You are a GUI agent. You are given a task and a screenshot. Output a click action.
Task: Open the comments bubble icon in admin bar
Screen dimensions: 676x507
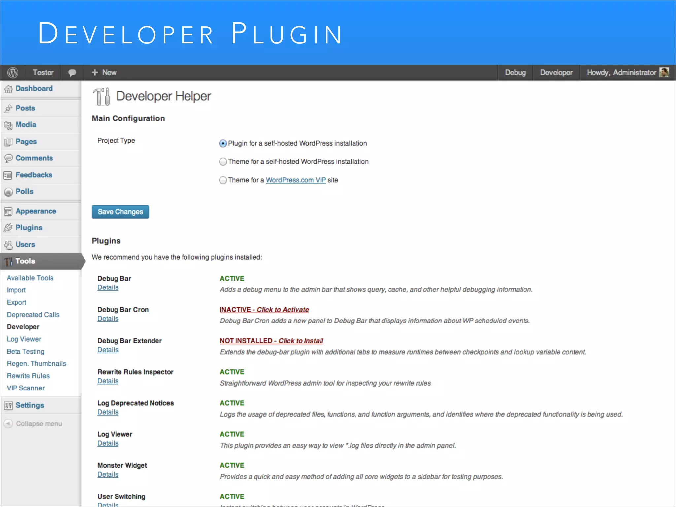(x=72, y=73)
